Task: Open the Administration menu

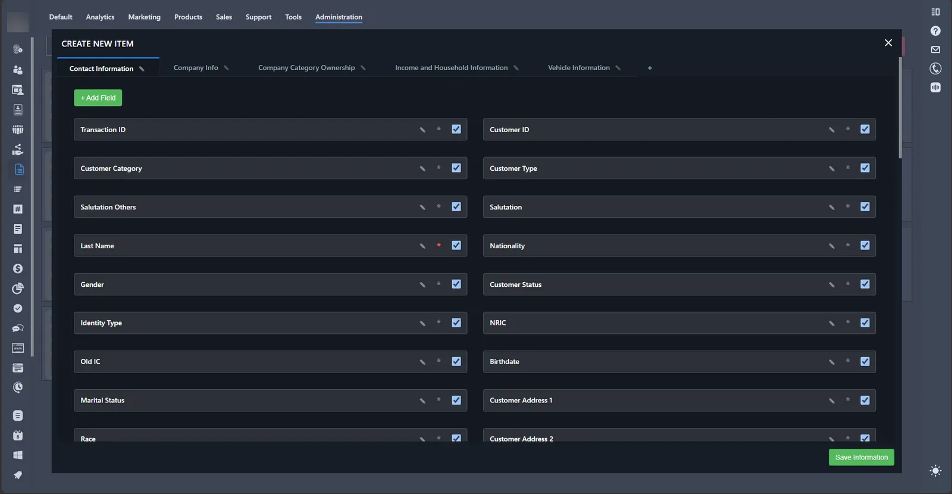Action: 339,17
